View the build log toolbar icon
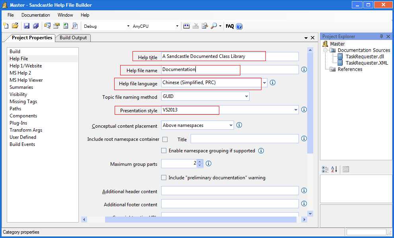The height and width of the screenshot is (238, 394). click(x=205, y=26)
